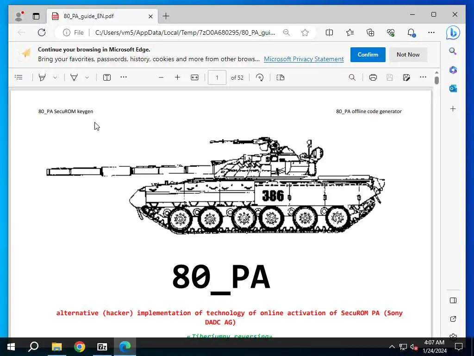Open volume tray icon
The height and width of the screenshot is (356, 474).
[x=414, y=347]
